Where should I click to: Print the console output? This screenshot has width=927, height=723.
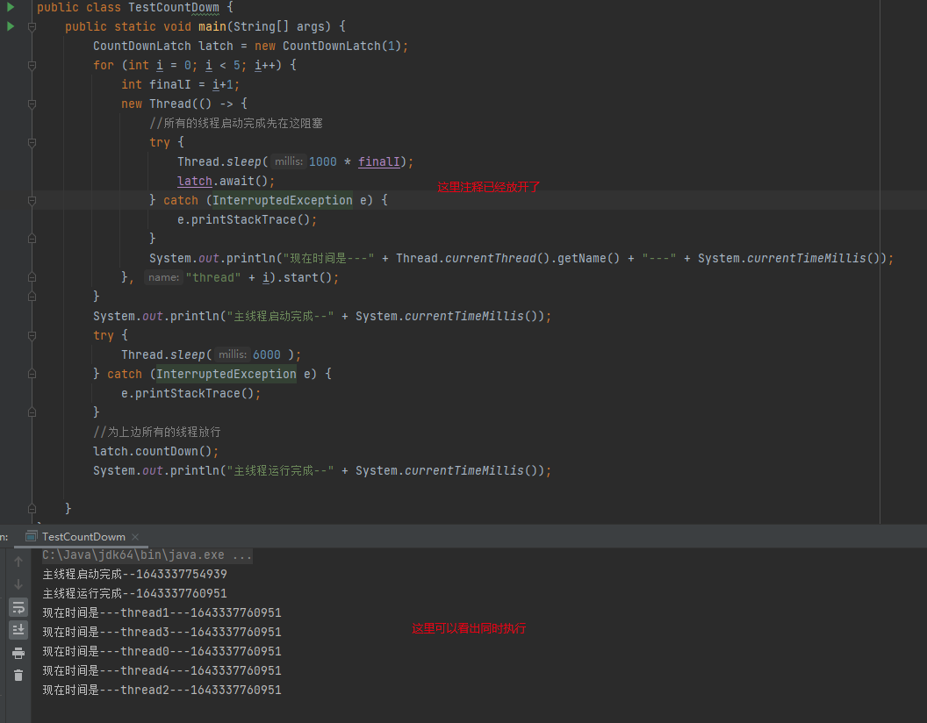18,653
